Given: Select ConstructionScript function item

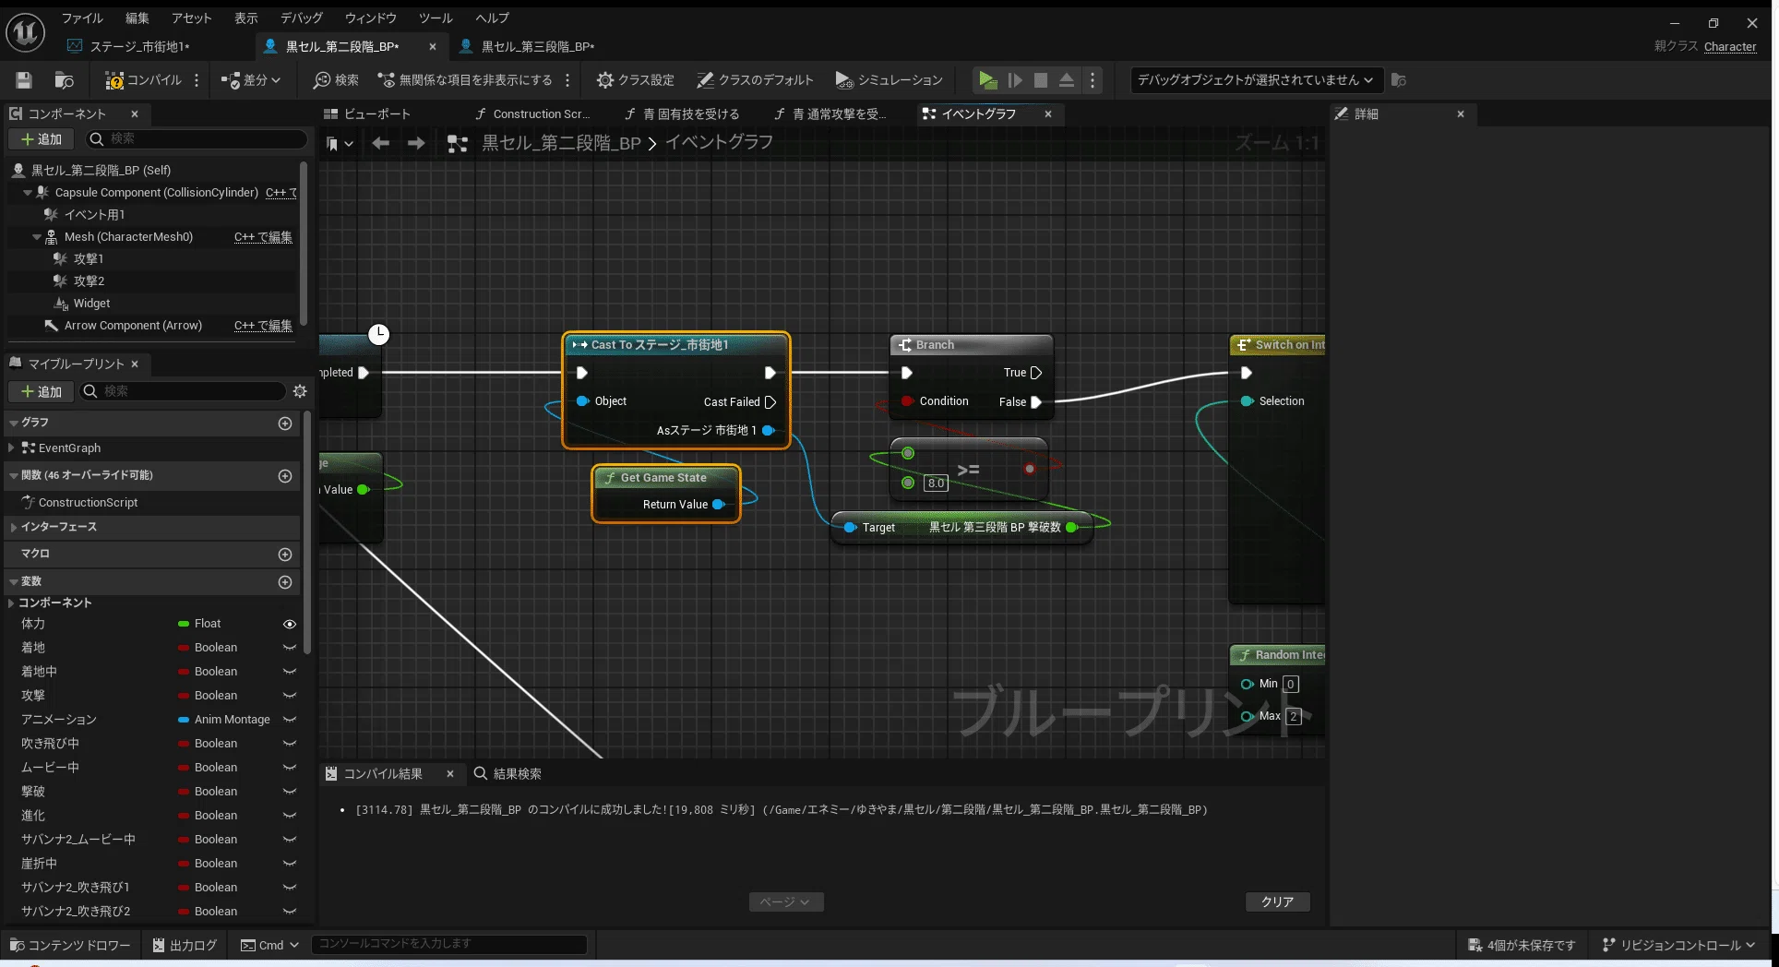Looking at the screenshot, I should (88, 503).
